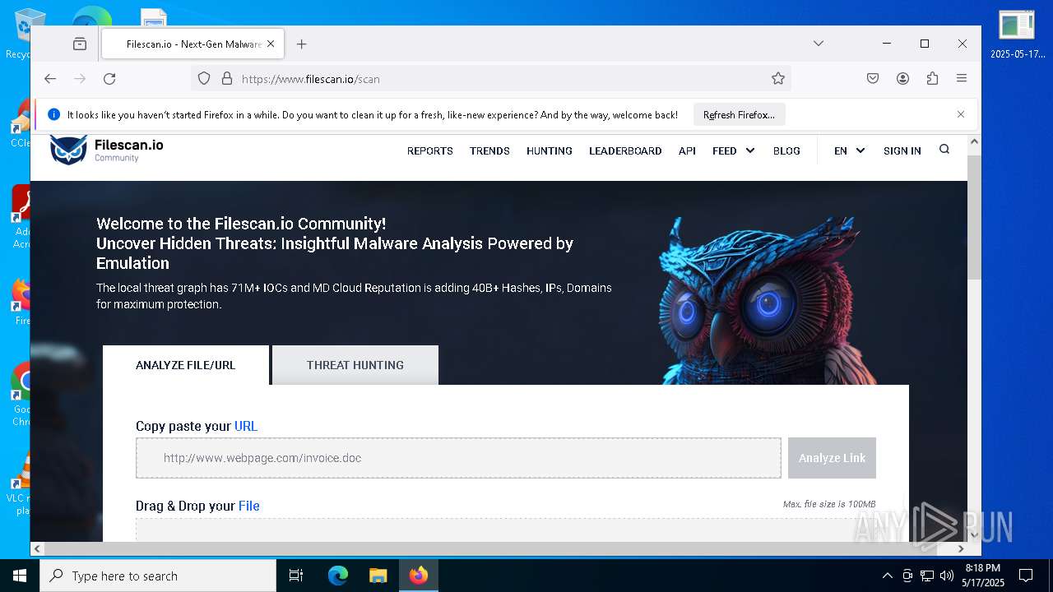Image resolution: width=1053 pixels, height=592 pixels.
Task: Open Firefox account icon
Action: pos(902,79)
